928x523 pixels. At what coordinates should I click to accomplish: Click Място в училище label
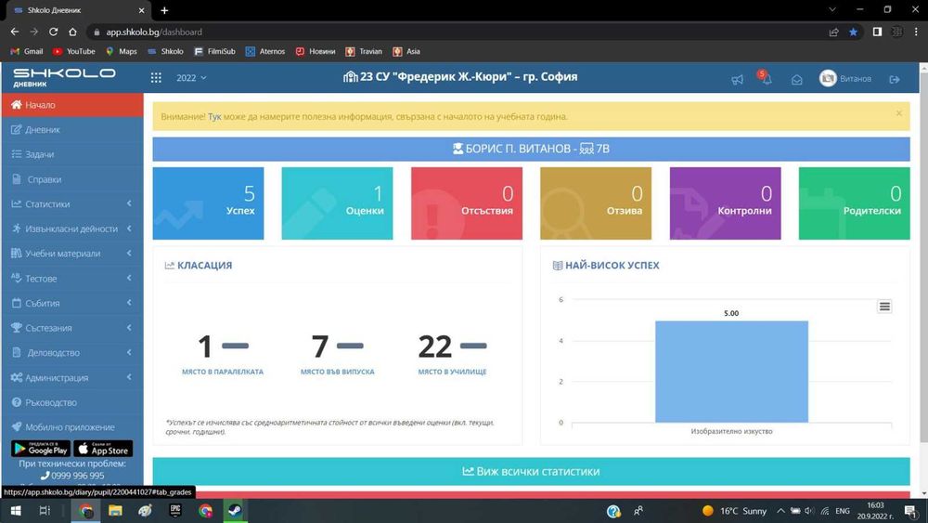tap(452, 372)
